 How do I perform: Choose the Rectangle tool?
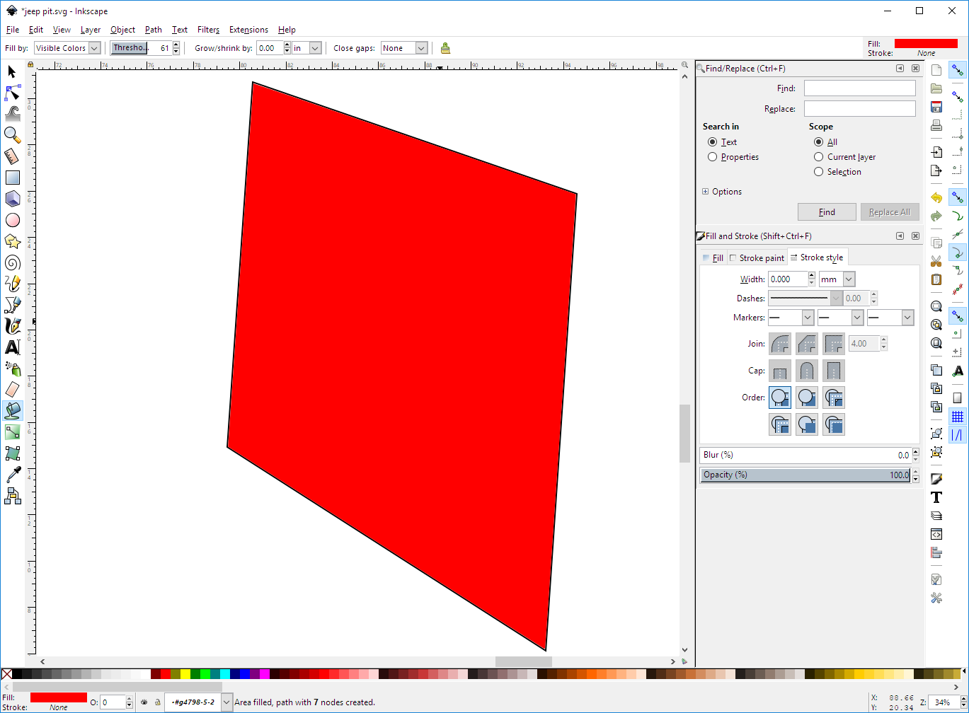pos(13,178)
